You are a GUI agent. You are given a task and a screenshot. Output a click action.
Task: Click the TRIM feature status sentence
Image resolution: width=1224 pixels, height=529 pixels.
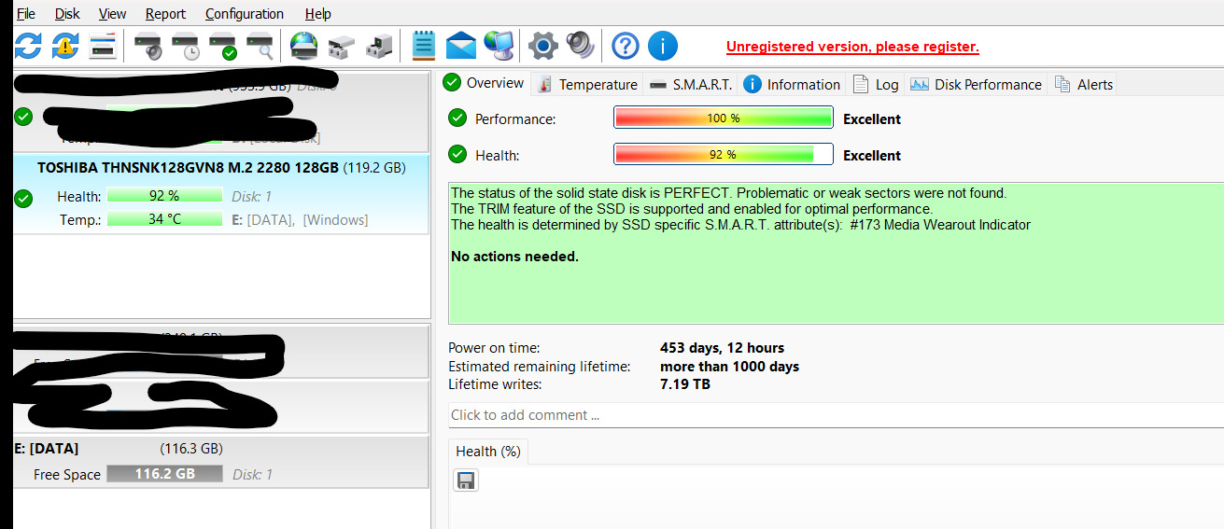[x=692, y=209]
